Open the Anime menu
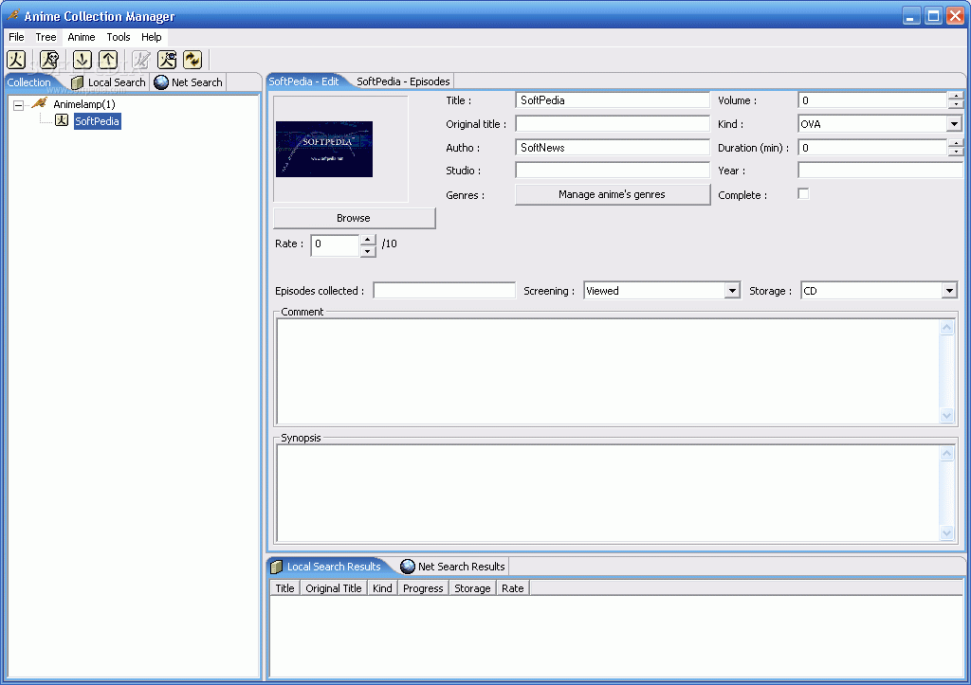The height and width of the screenshot is (685, 971). point(82,37)
